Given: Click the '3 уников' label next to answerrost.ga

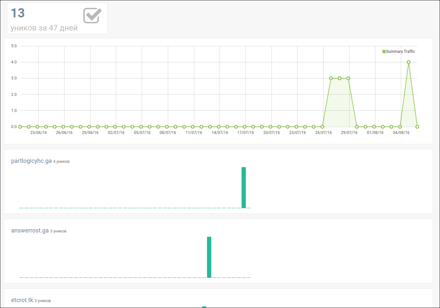Looking at the screenshot, I should click(58, 231).
